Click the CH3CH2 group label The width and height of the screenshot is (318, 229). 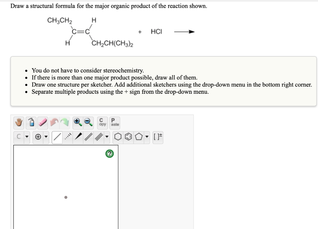(60, 20)
